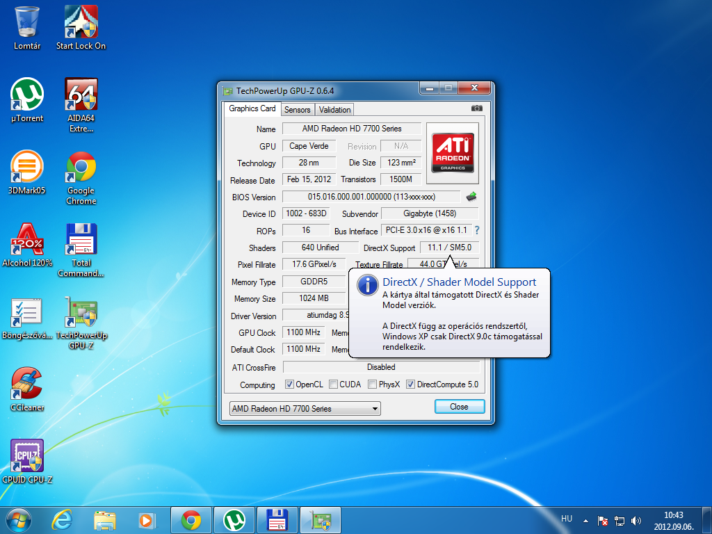Click the Default Clock field 1100 MHz
712x534 pixels.
point(303,349)
